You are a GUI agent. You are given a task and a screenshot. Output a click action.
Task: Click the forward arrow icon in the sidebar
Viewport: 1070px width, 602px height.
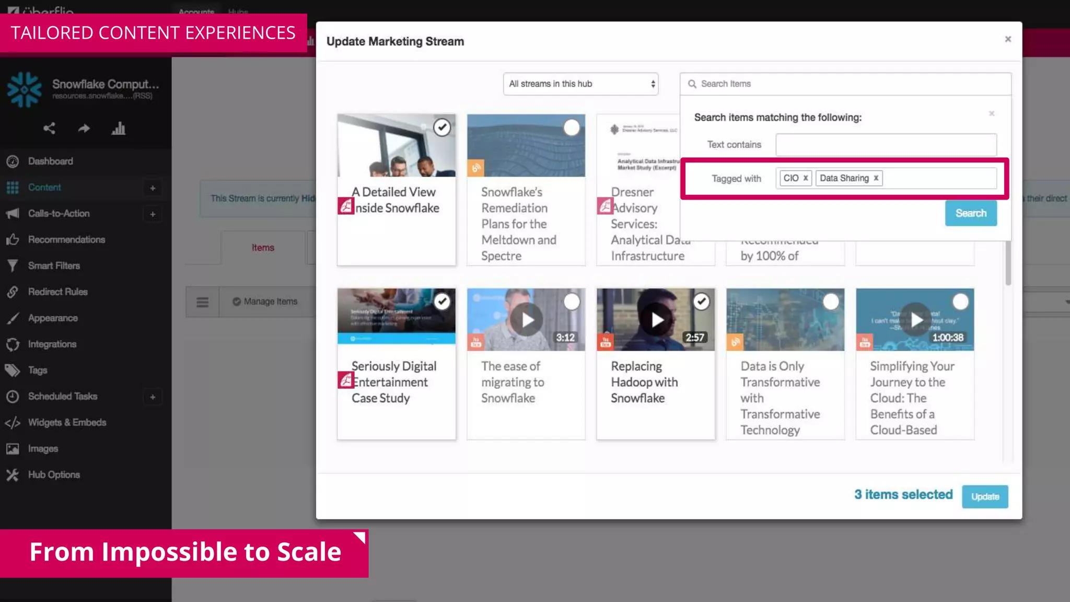[84, 128]
